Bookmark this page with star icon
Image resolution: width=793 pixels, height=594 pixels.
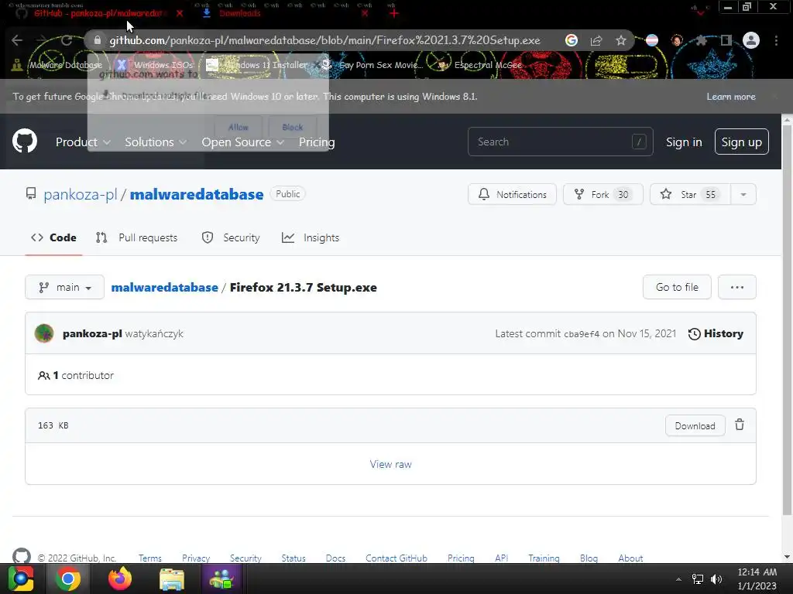tap(621, 40)
